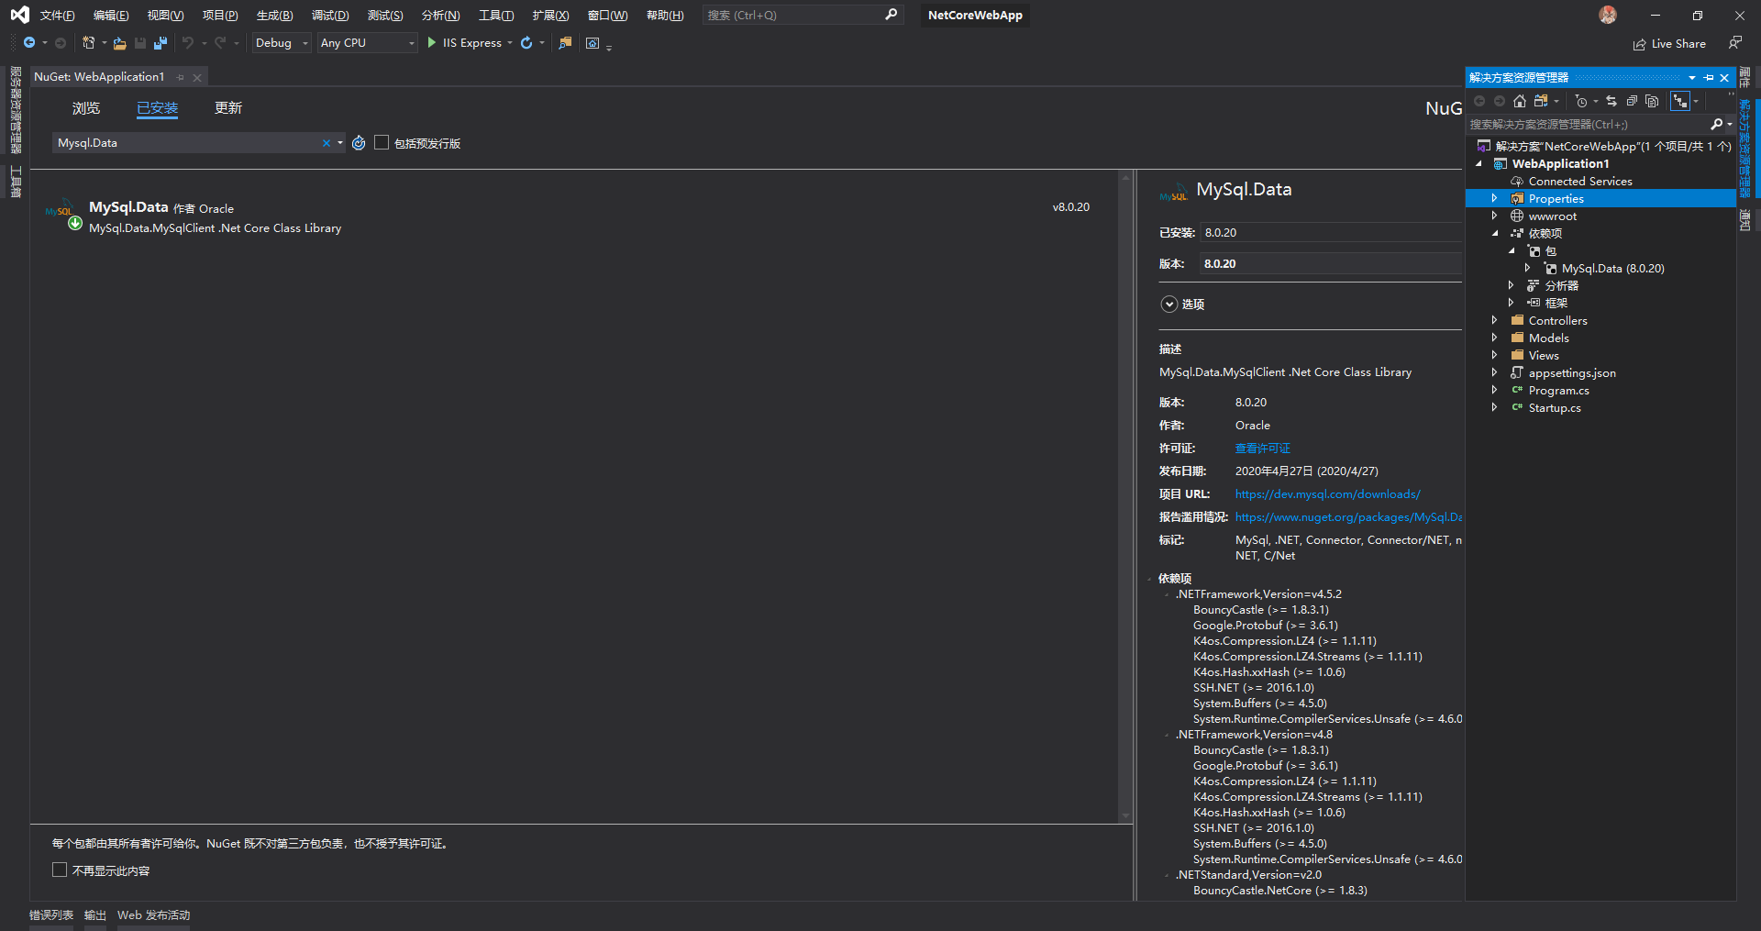Open the 版本 version dropdown showing 8.0.20
This screenshot has height=931, width=1761.
point(1332,263)
